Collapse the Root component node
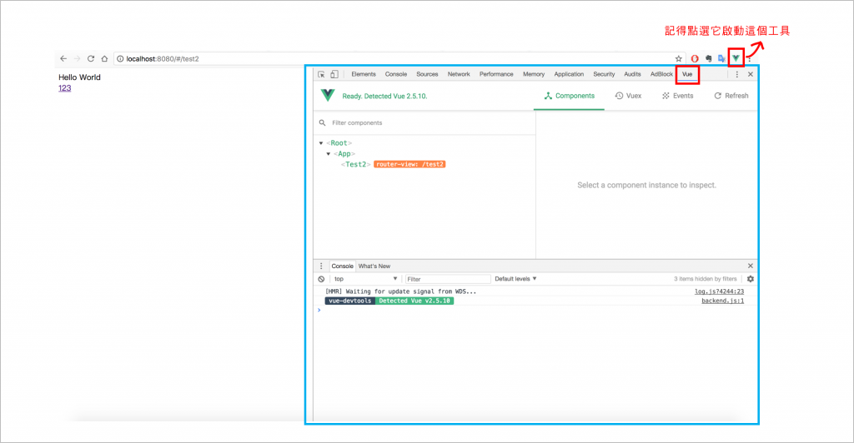This screenshot has height=443, width=854. pyautogui.click(x=321, y=143)
